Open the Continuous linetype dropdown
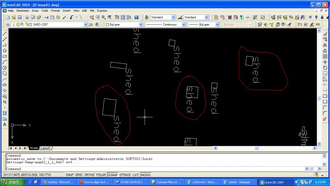Screen dimensions: 330x186 pos(184,24)
